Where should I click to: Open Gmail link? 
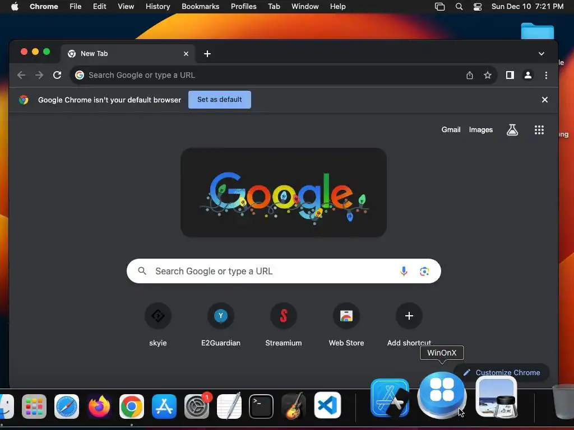click(x=451, y=130)
